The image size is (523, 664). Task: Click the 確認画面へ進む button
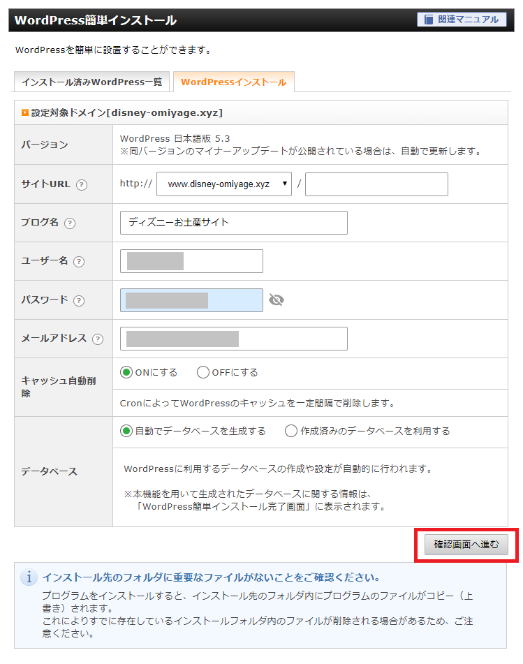coord(466,545)
